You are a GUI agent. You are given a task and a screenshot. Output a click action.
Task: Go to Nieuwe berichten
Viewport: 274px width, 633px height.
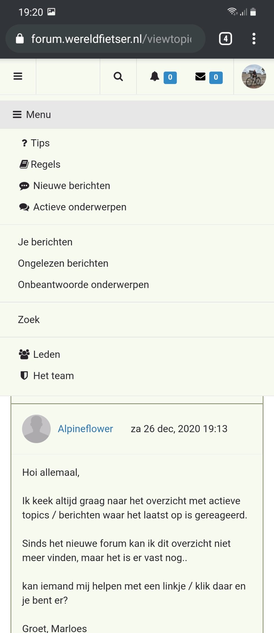71,186
